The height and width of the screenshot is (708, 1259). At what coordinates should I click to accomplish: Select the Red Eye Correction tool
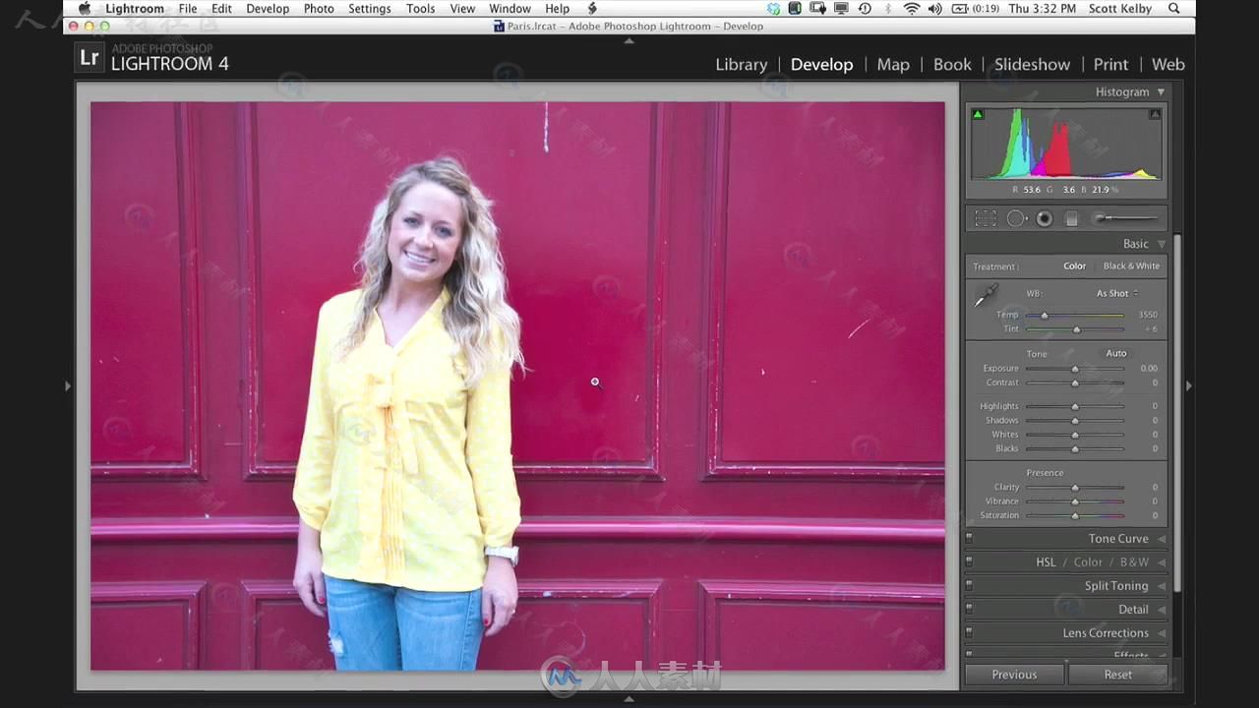click(x=1045, y=219)
